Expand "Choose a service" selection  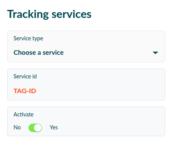point(38,53)
